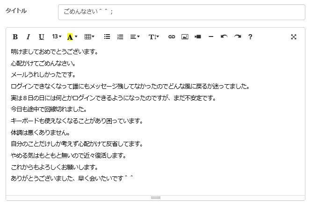The height and width of the screenshot is (204, 311).
Task: Insert a numbered ordered list
Action: coord(120,37)
